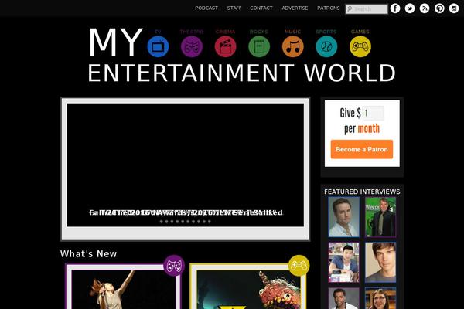Click the TV label above blue icon

pos(158,32)
